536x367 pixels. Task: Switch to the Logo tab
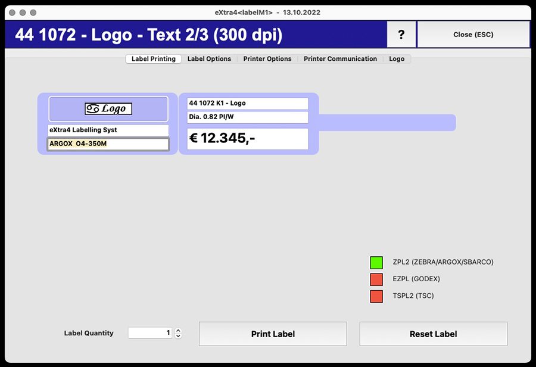pyautogui.click(x=397, y=59)
